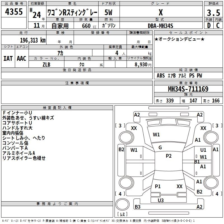
Task: Select the U1 marker on the door
Action: pyautogui.click(x=203, y=150)
